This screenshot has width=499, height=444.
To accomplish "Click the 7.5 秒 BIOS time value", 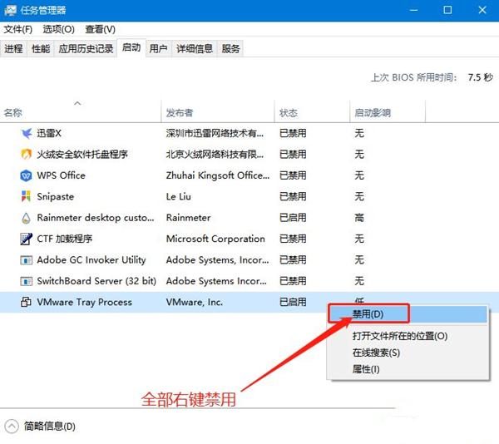I will [x=480, y=77].
